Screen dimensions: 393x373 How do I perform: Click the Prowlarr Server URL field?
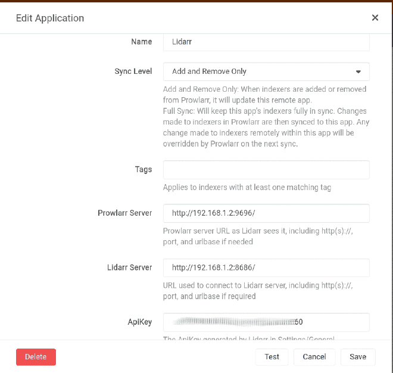point(266,213)
